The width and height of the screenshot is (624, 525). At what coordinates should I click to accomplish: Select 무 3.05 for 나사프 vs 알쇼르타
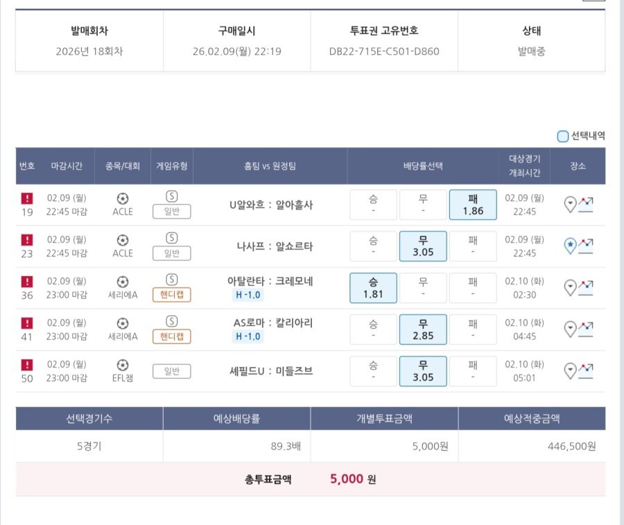tap(423, 246)
